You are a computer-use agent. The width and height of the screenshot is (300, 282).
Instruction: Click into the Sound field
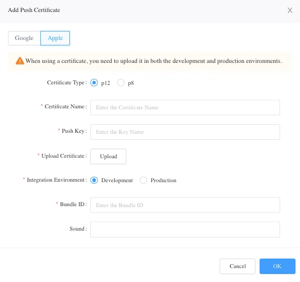tap(185, 230)
